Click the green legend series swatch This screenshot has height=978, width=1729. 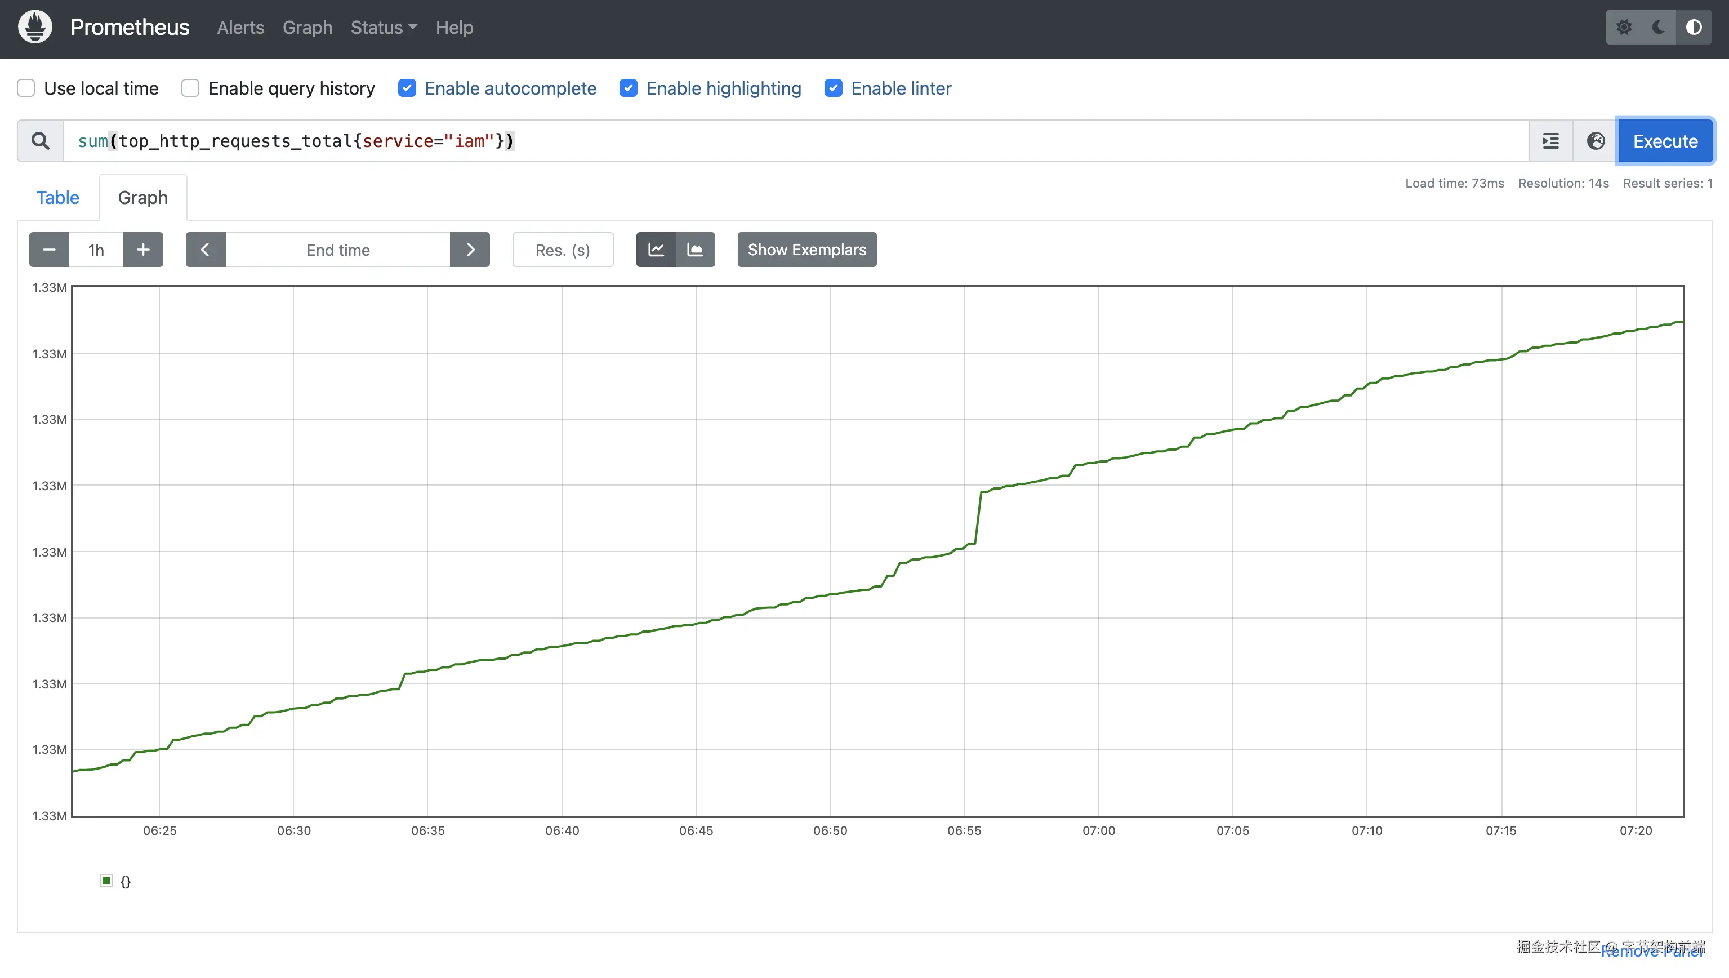pos(106,881)
